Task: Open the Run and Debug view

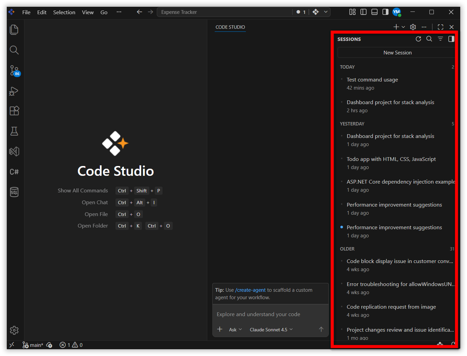Action: pos(14,91)
